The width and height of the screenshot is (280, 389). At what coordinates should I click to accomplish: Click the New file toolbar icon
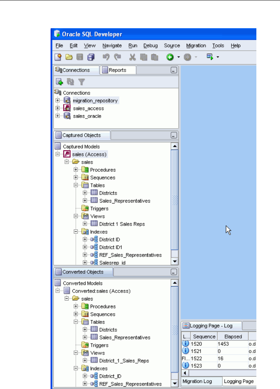point(58,57)
